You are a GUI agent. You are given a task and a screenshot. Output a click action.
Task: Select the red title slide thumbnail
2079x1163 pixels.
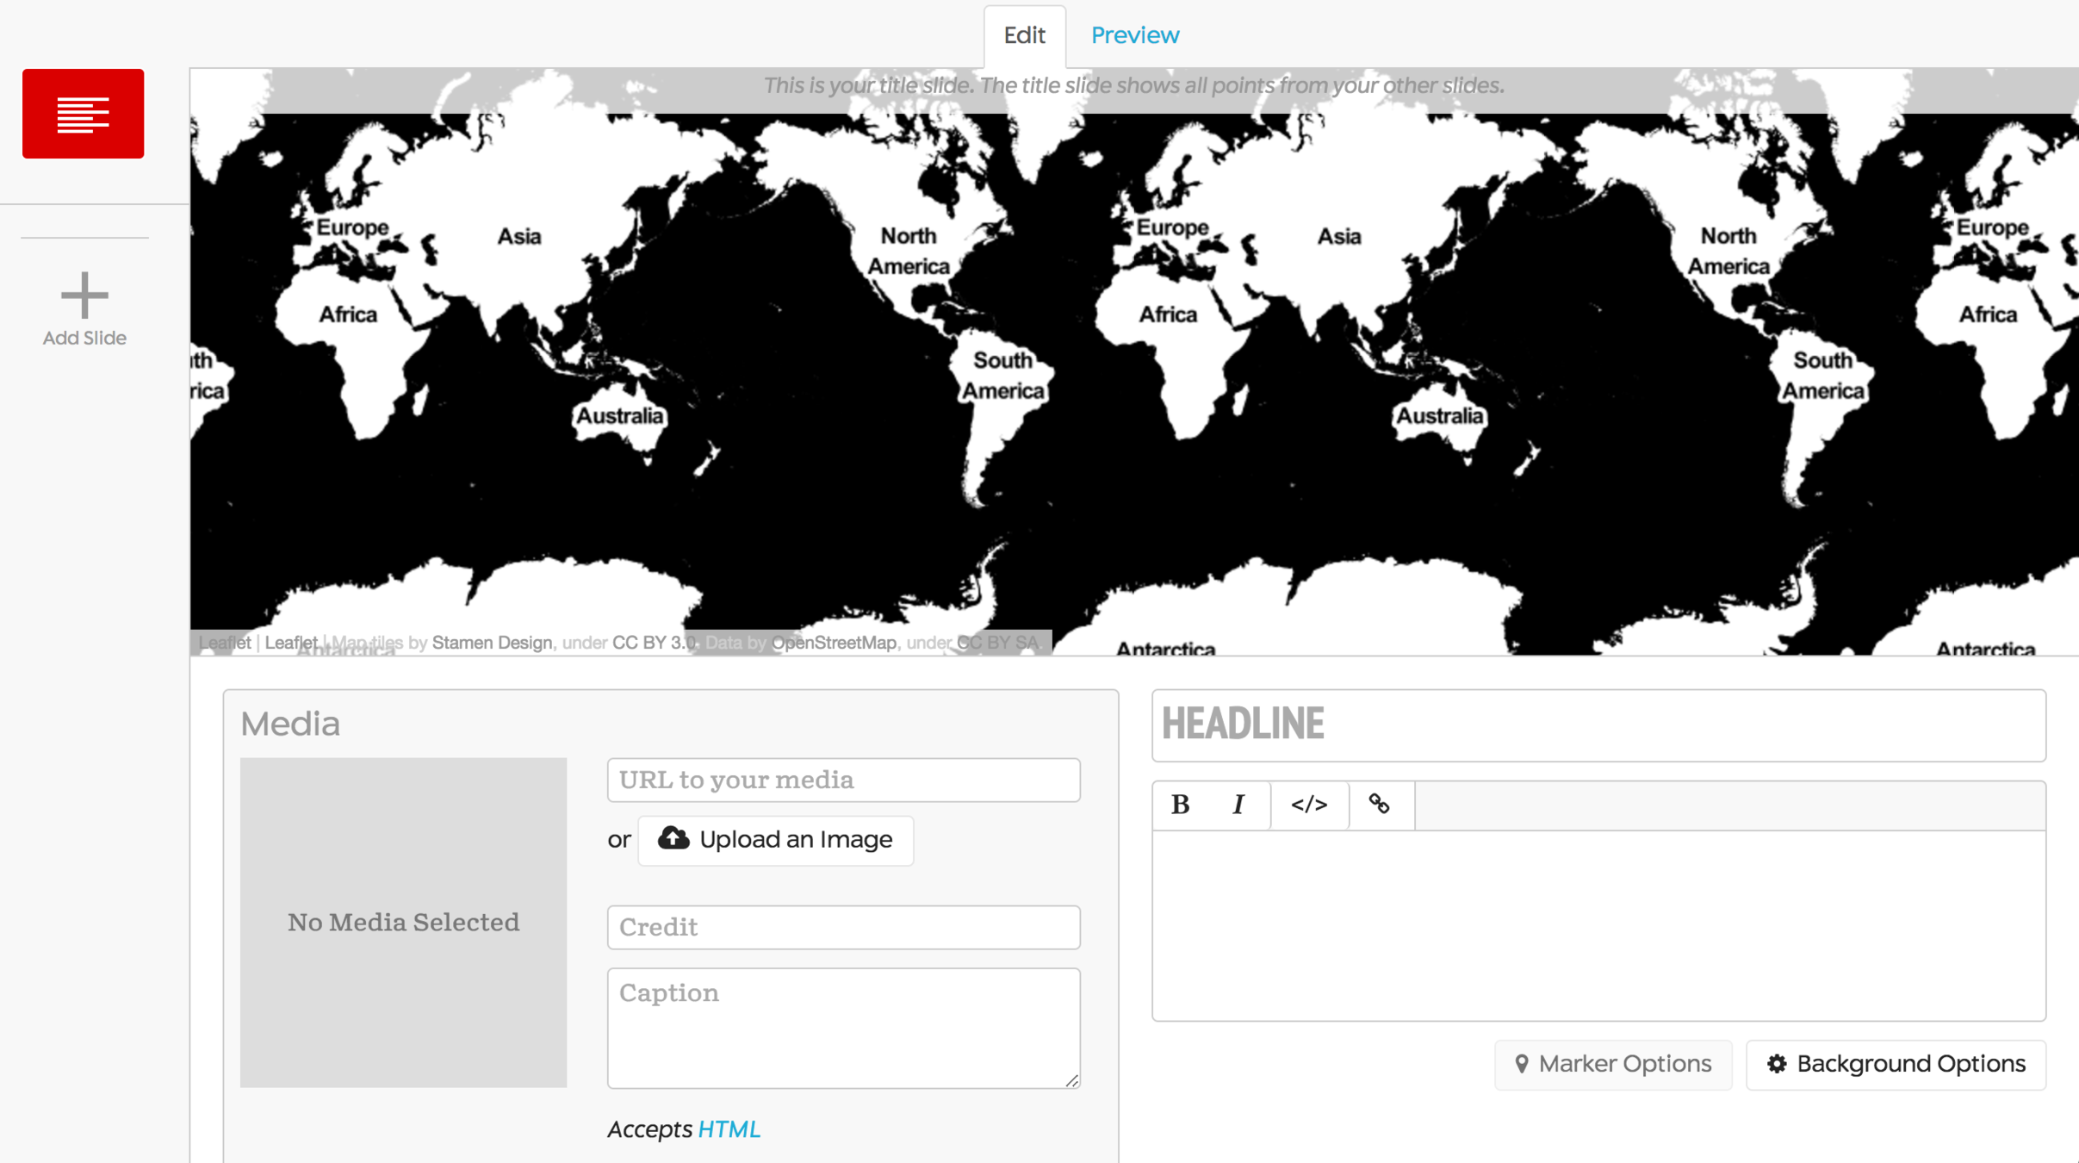83,114
